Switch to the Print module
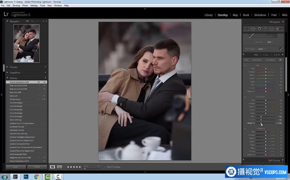The height and width of the screenshot is (180, 290). pos(274,15)
